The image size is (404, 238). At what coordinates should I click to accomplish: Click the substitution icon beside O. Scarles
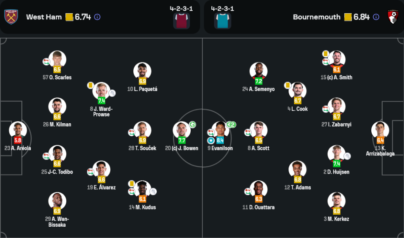[x=46, y=62]
